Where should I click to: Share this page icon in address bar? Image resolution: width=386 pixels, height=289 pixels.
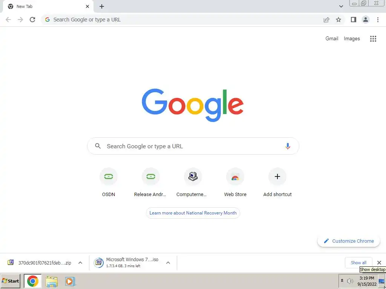(x=326, y=20)
